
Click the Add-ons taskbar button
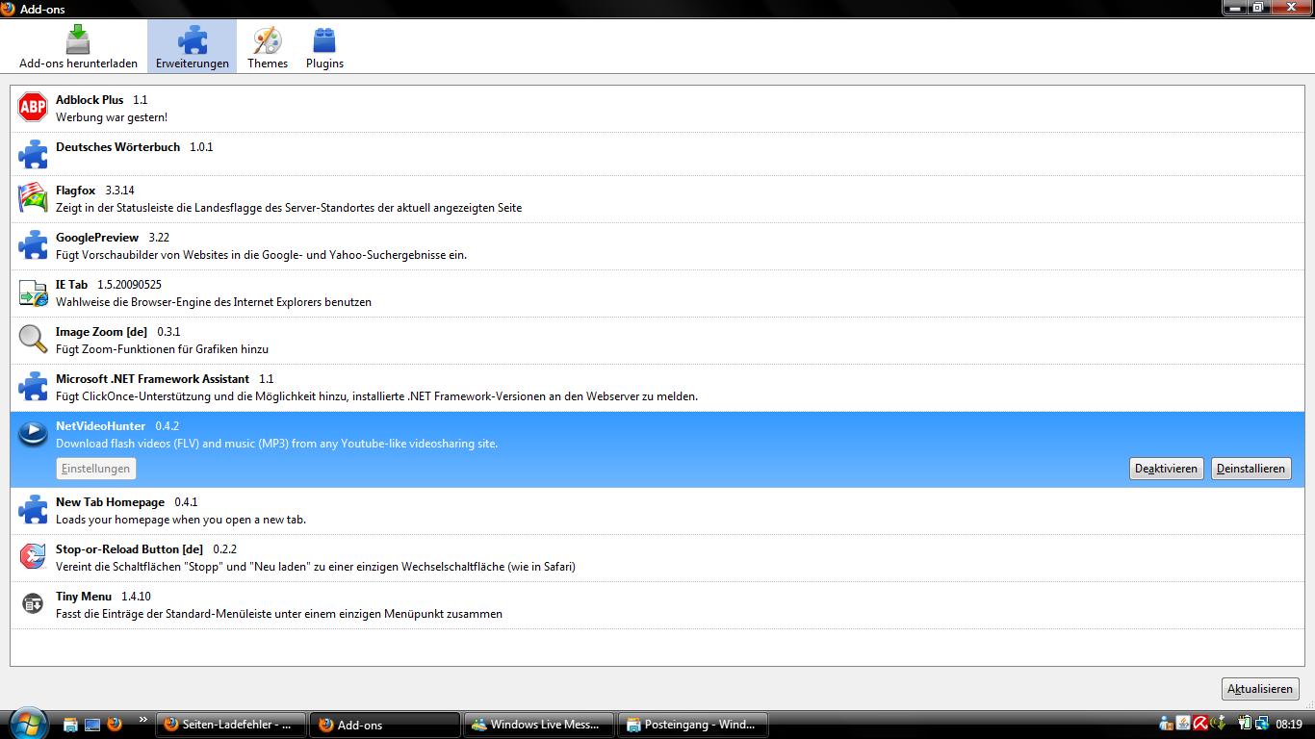(385, 725)
